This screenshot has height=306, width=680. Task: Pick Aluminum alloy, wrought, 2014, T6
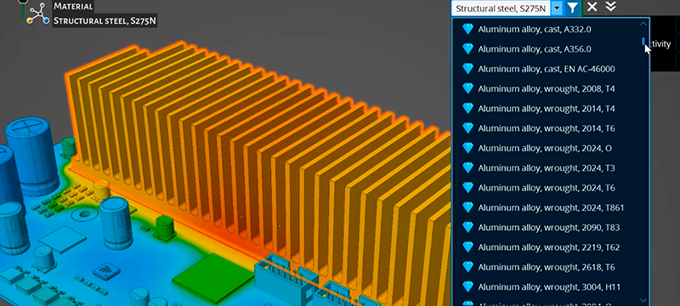click(547, 128)
